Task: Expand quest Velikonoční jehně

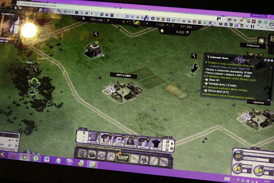Action: pyautogui.click(x=203, y=94)
